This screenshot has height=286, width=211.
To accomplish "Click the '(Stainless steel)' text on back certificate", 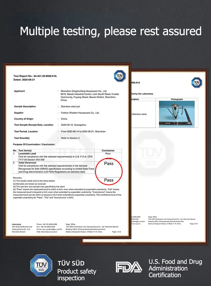I will [139, 114].
